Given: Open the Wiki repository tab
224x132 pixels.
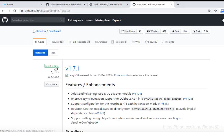Looking at the screenshot, I should click(136, 42).
